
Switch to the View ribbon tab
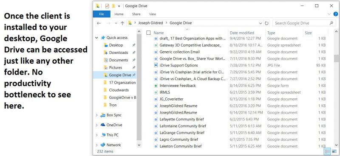pyautogui.click(x=153, y=14)
